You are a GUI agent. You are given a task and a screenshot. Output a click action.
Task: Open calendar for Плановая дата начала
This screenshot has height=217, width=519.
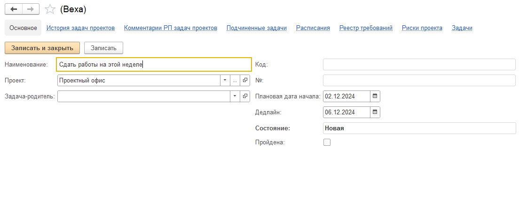point(375,97)
